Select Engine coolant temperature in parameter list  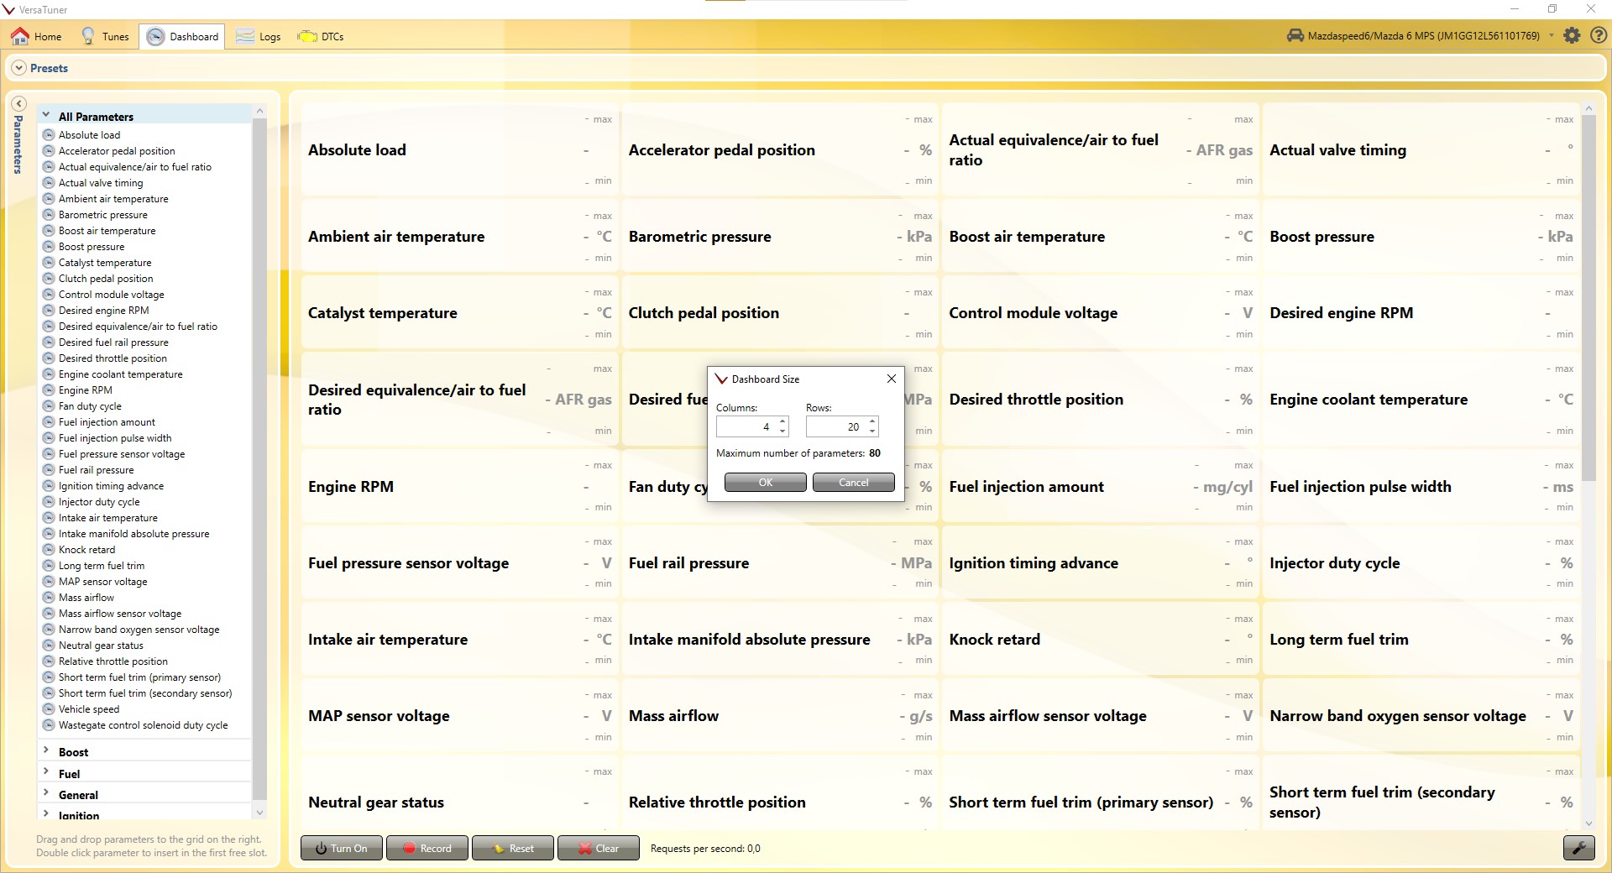(120, 374)
